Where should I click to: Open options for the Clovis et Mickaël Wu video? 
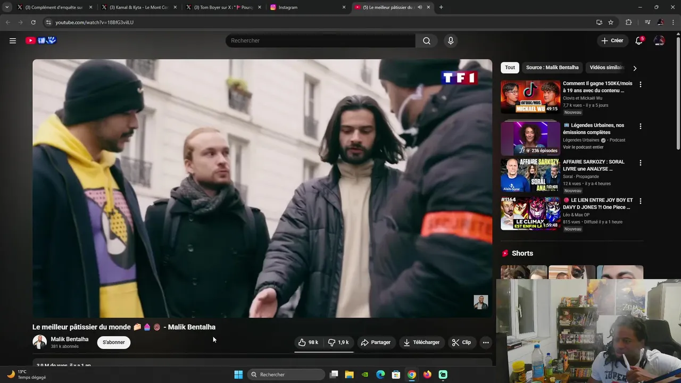pos(641,84)
